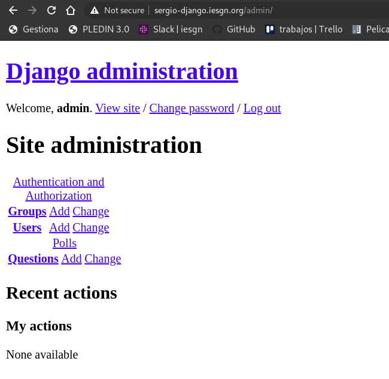Open the Gestiona bookmark
This screenshot has height=379, width=389.
pyautogui.click(x=34, y=29)
